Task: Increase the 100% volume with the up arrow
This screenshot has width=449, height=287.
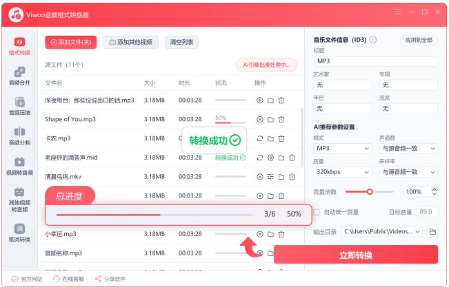Action: (435, 189)
